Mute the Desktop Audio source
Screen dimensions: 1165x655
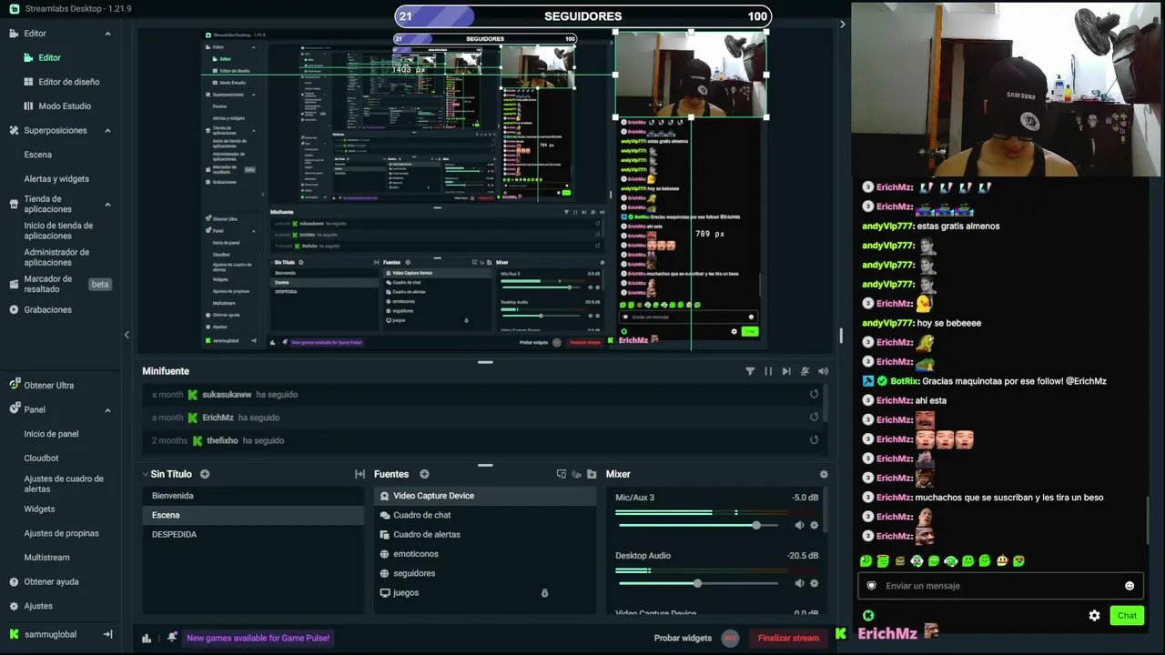(799, 583)
